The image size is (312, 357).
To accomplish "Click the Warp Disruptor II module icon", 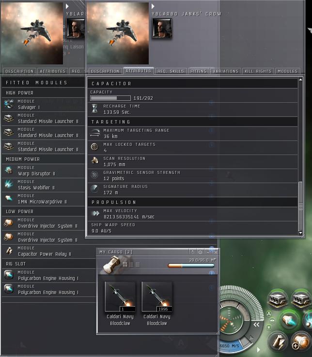I will (9, 171).
